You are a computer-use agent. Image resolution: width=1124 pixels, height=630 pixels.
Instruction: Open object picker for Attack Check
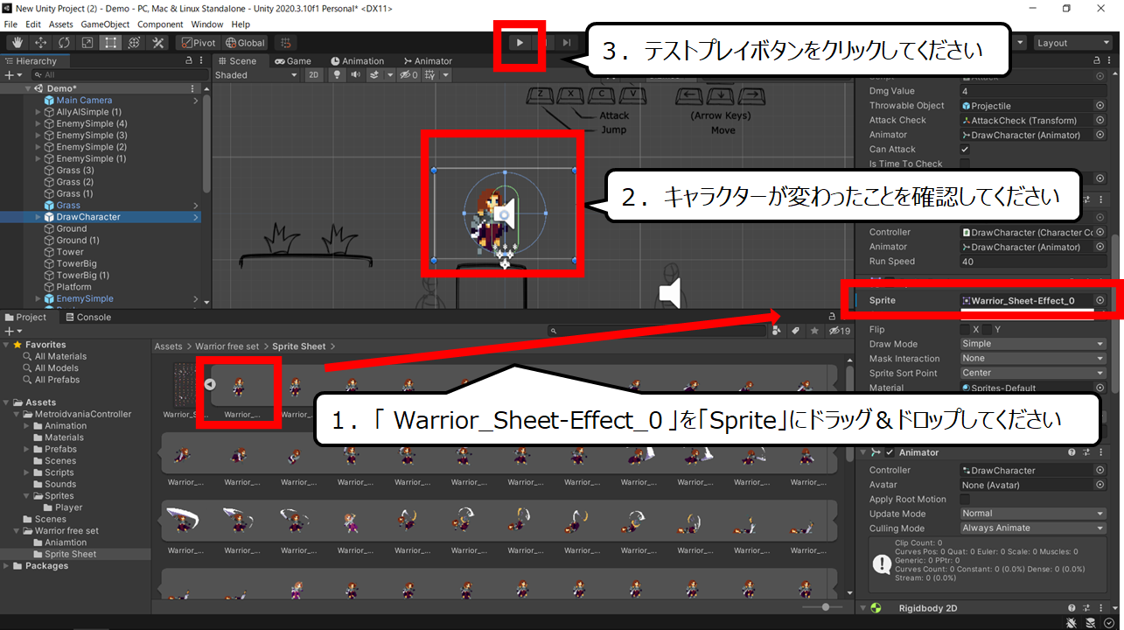[x=1100, y=120]
